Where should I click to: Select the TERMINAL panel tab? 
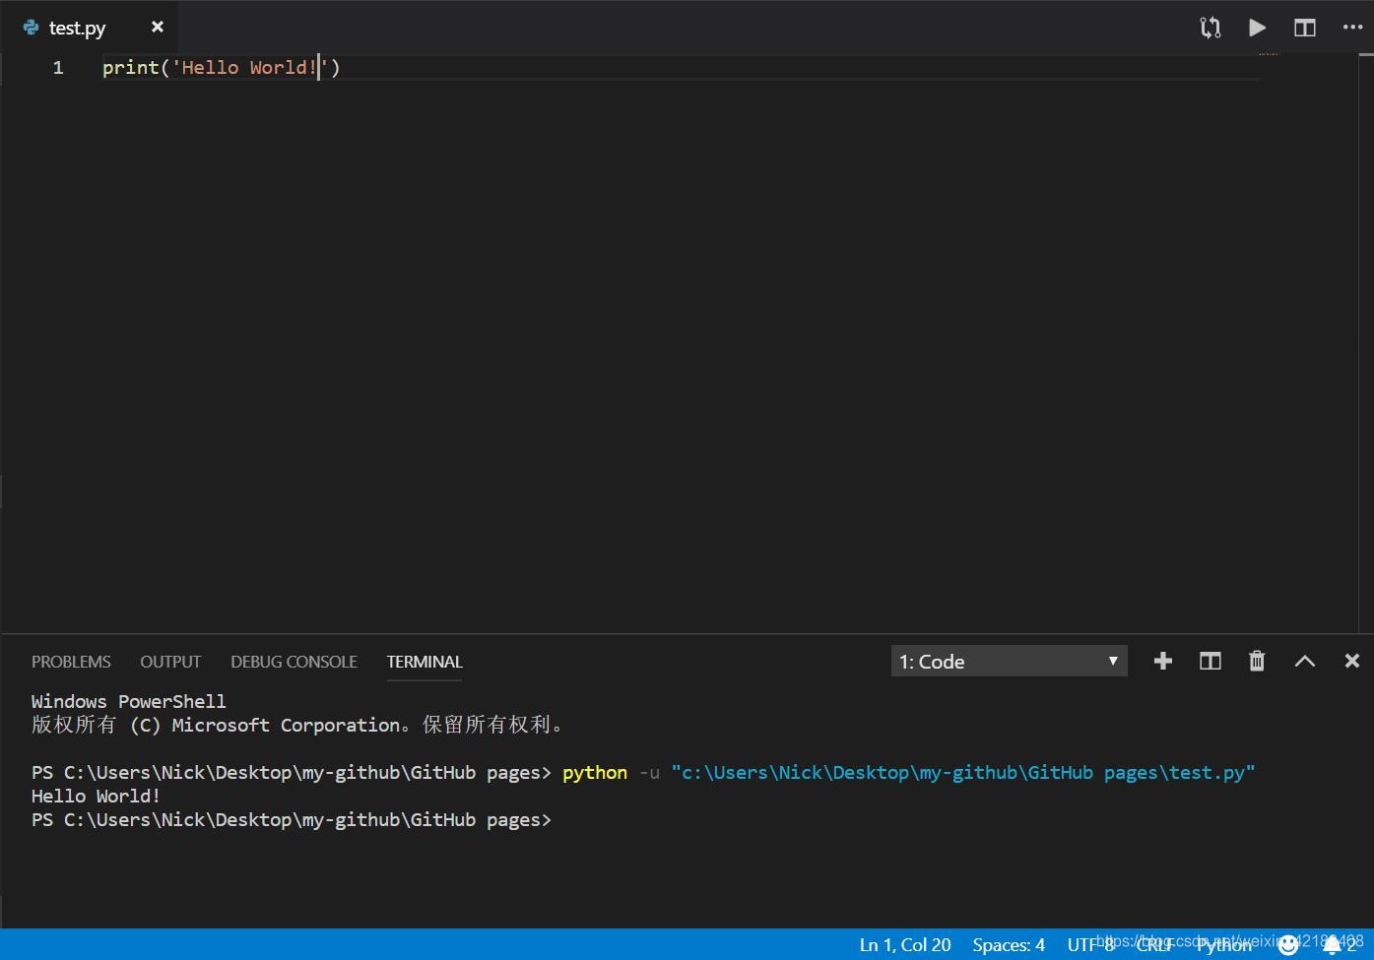point(425,662)
